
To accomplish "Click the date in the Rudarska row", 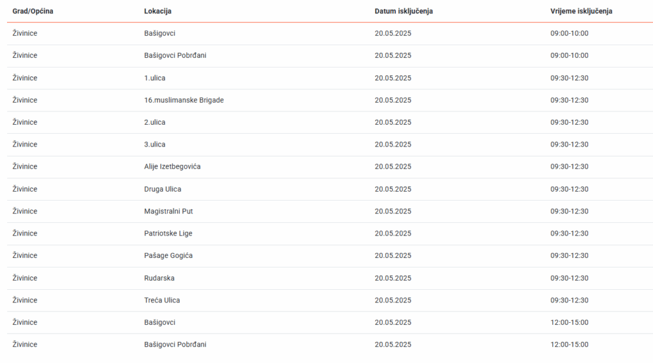I will (393, 278).
